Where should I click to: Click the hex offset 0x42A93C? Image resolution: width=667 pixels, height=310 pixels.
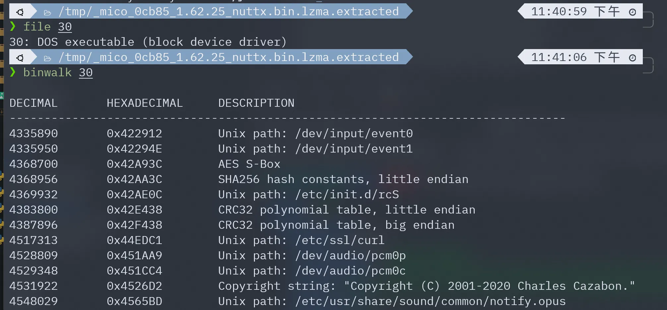click(x=134, y=164)
